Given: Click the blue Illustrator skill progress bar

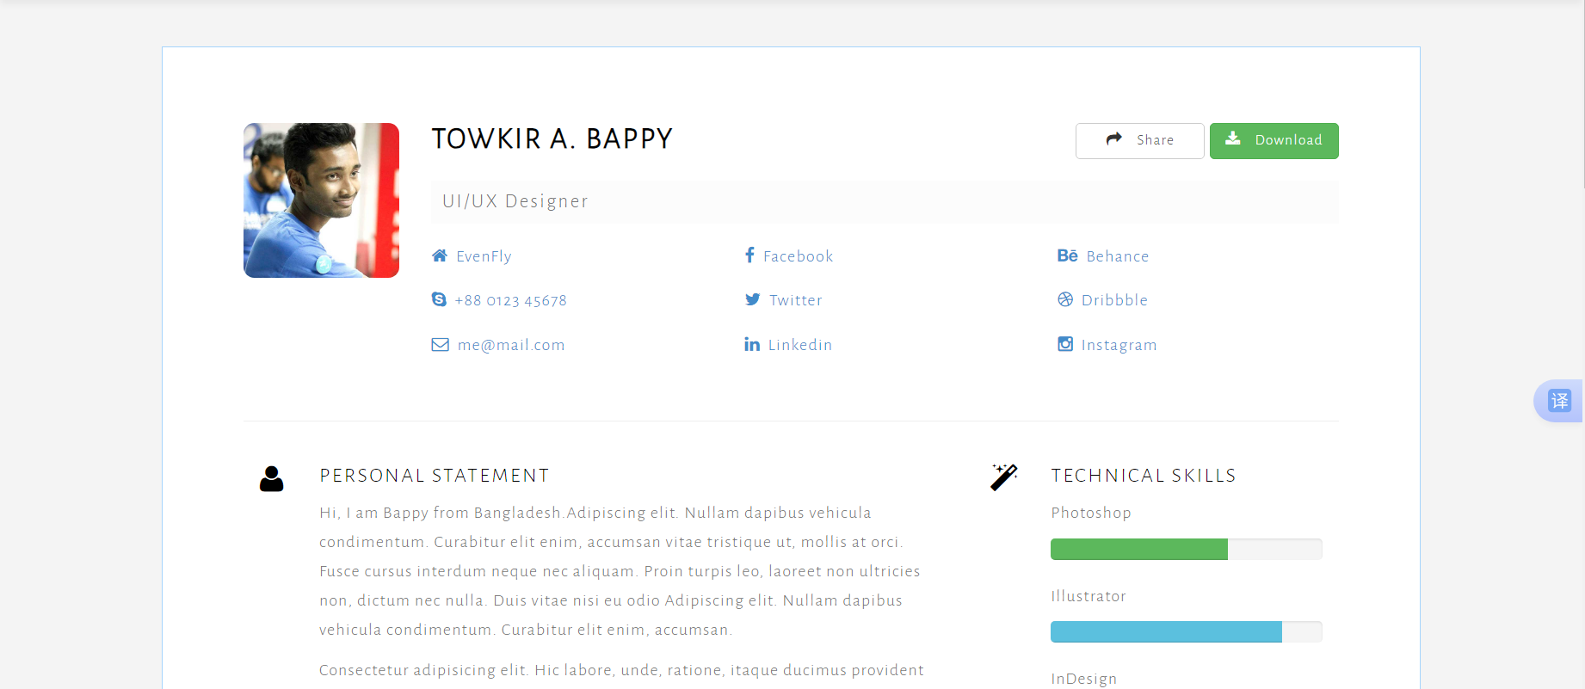Looking at the screenshot, I should pyautogui.click(x=1166, y=632).
